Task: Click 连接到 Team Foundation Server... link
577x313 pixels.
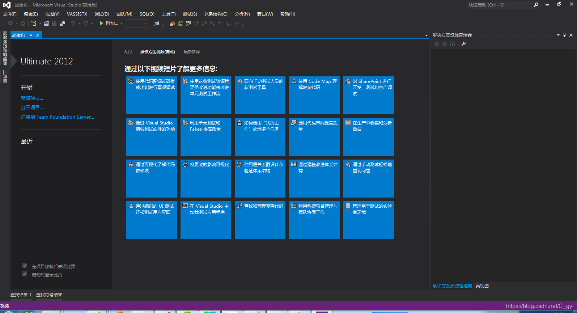Action: pos(58,117)
